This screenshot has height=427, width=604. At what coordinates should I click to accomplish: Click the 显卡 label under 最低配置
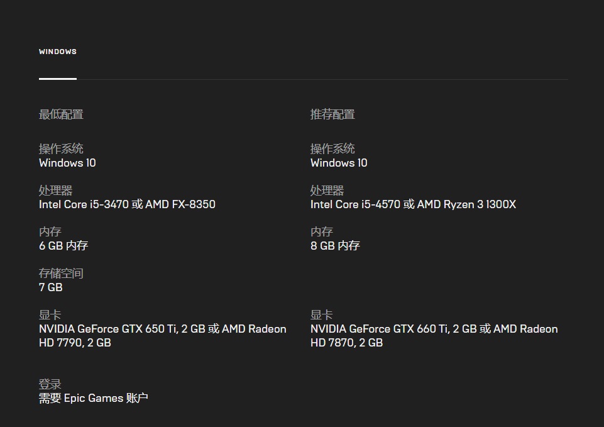(50, 315)
